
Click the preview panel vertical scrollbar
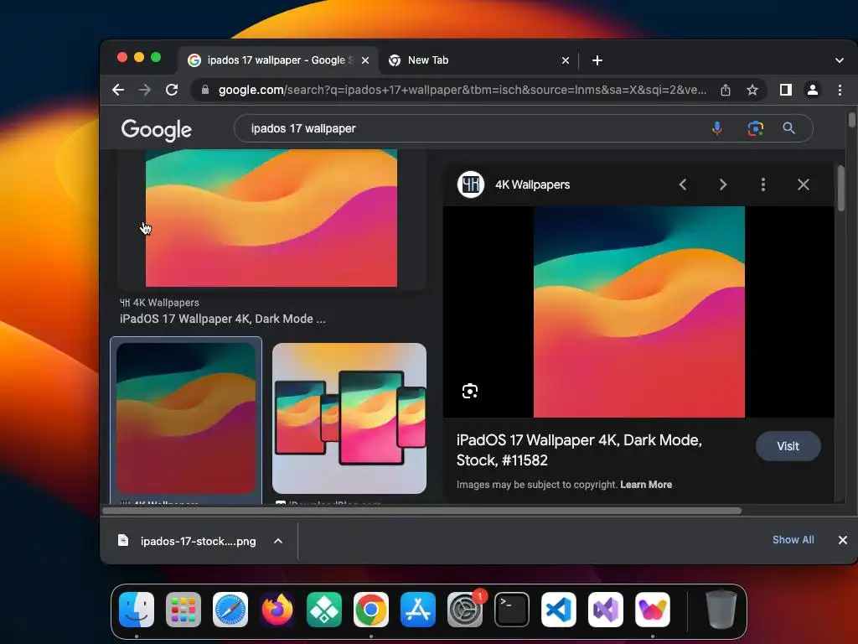[x=840, y=187]
